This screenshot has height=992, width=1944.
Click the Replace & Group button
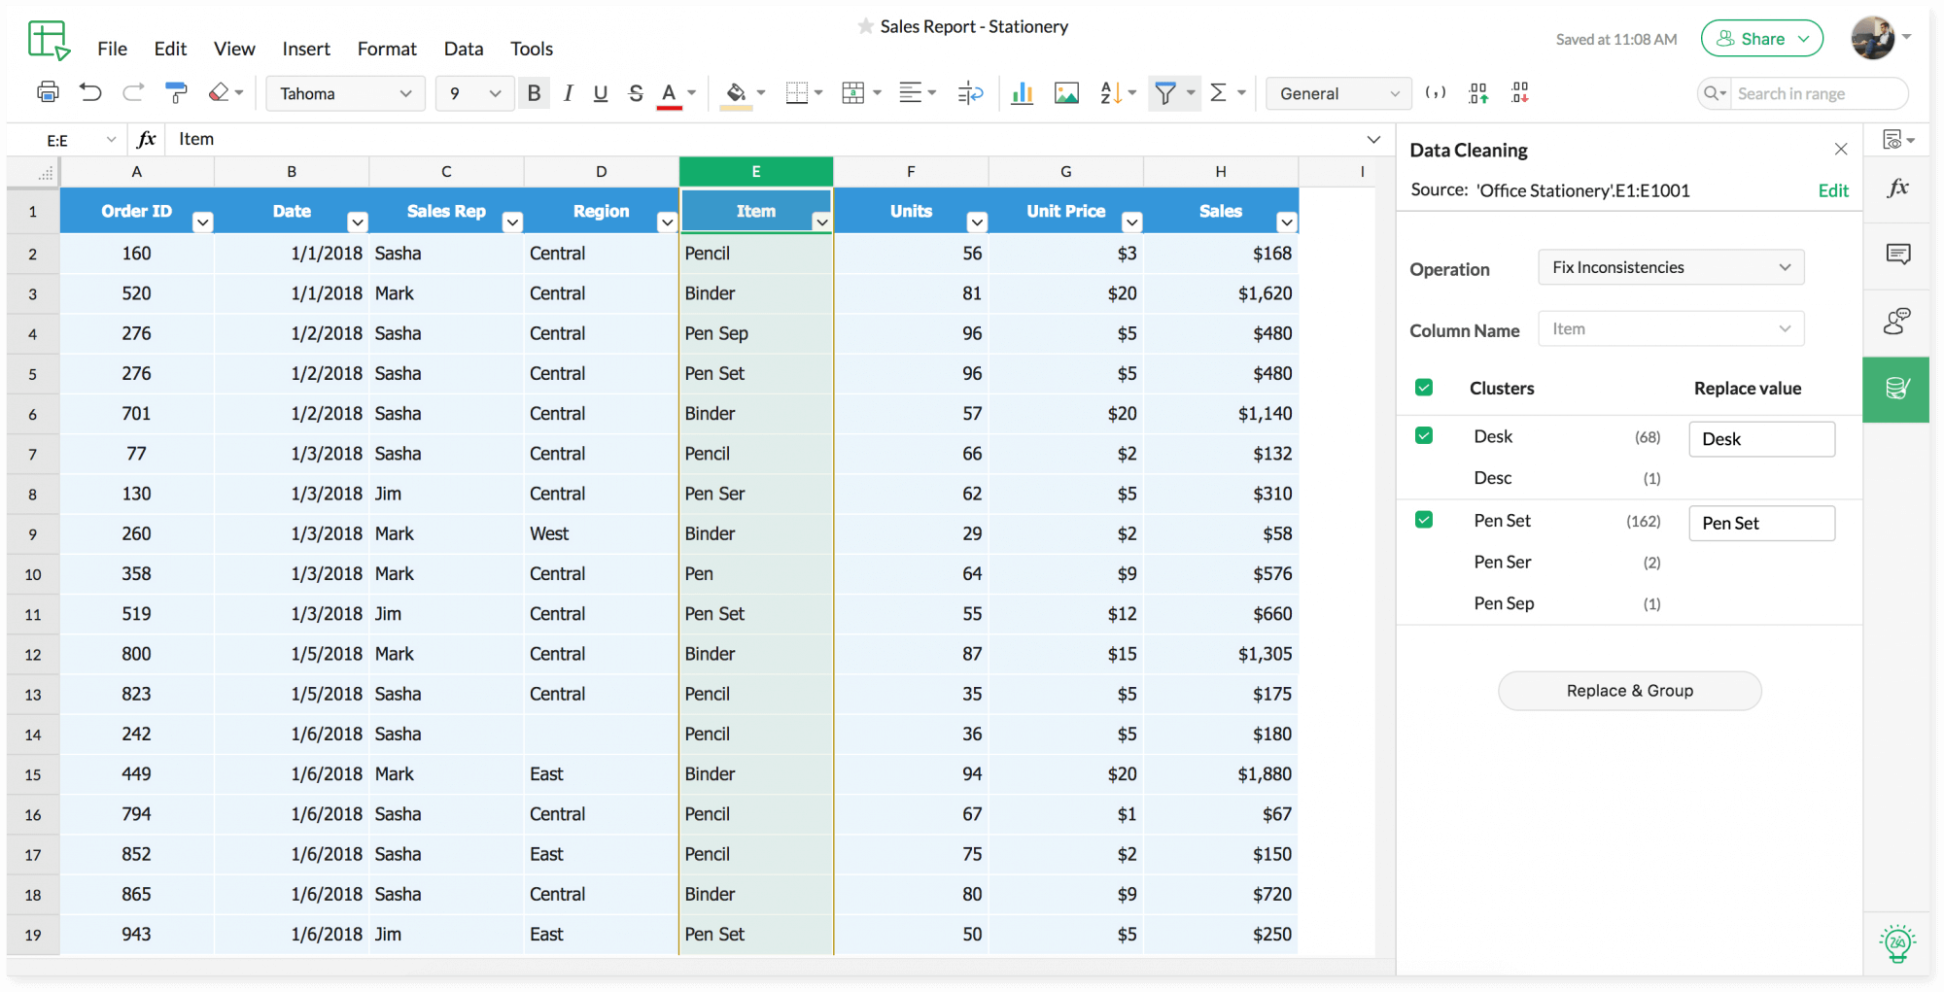pos(1629,691)
